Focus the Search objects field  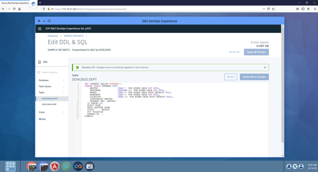[52, 72]
